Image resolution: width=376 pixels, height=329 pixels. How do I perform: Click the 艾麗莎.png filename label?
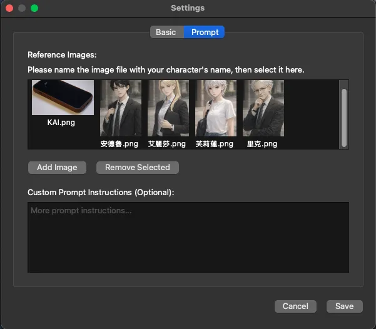tap(167, 144)
